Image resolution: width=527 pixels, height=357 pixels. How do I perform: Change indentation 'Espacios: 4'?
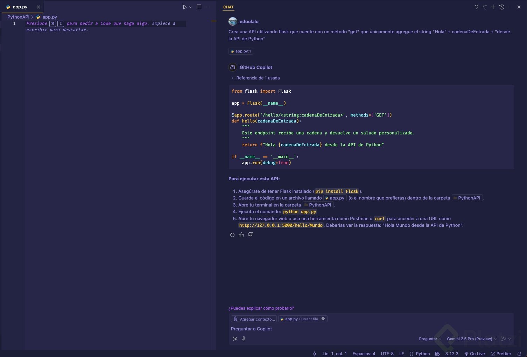click(x=364, y=354)
